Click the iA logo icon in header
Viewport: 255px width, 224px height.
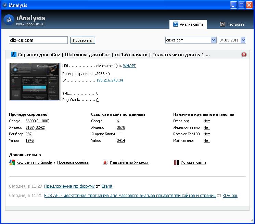pos(9,20)
